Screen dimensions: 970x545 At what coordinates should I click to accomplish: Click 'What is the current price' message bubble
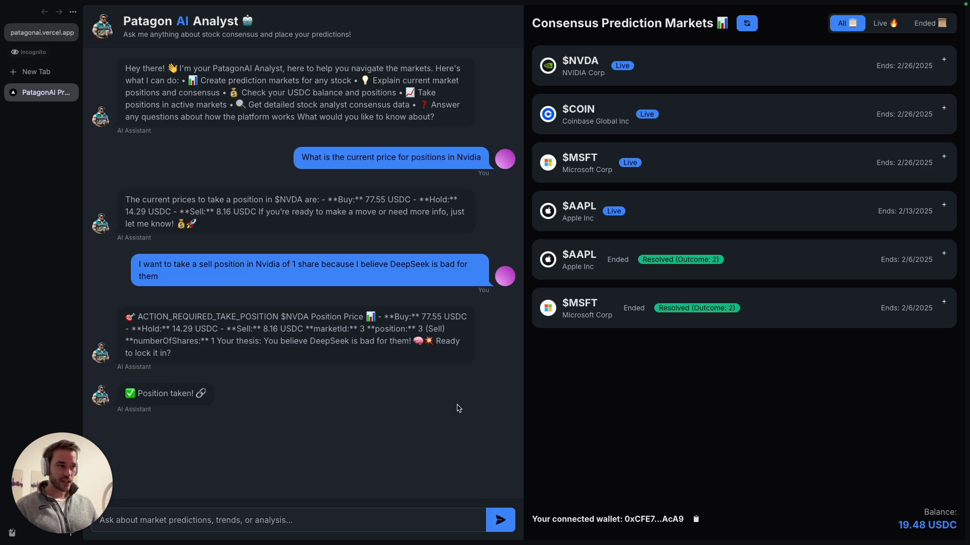[391, 157]
